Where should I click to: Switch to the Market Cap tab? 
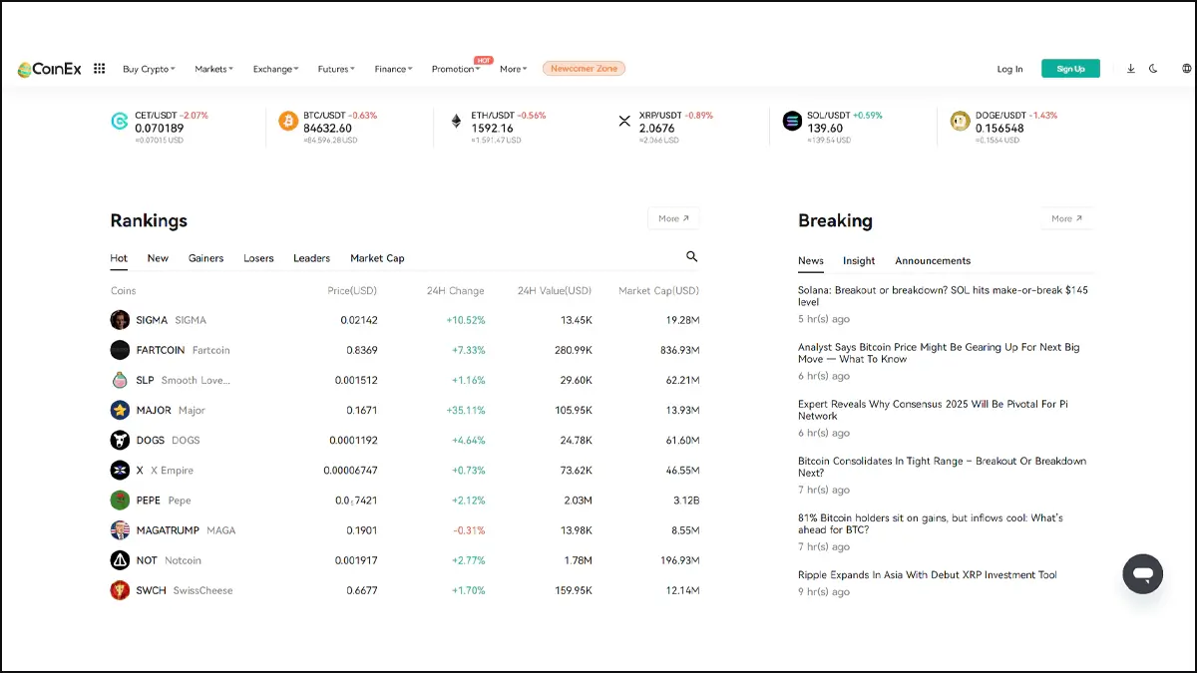(377, 258)
